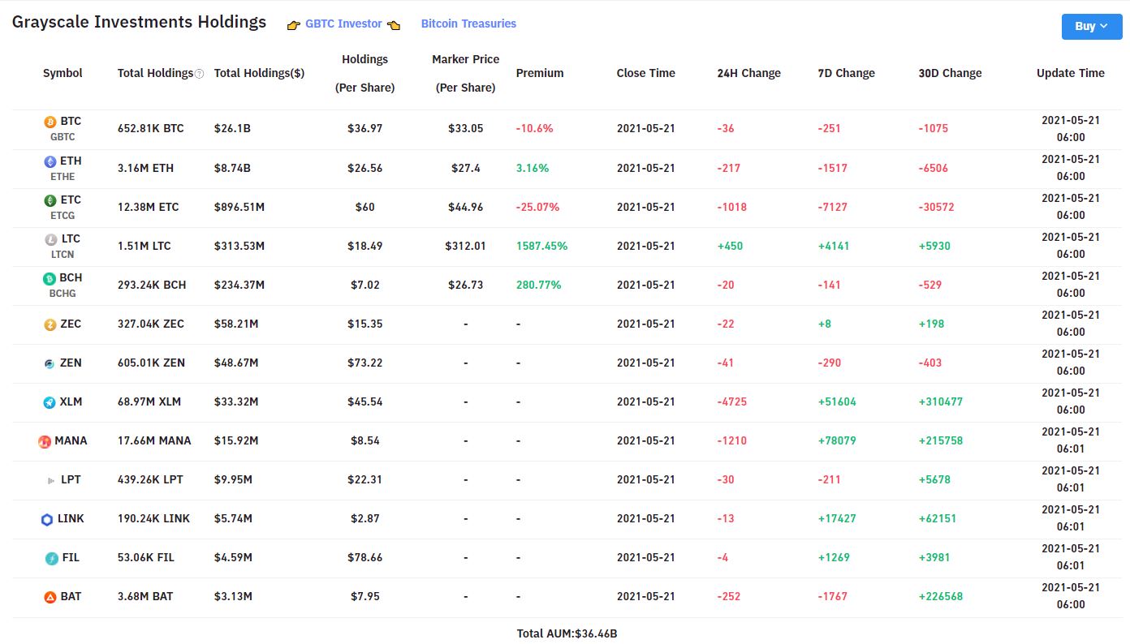1130x644 pixels.
Task: Click the -4725 24H change for XLM
Action: pyautogui.click(x=732, y=401)
